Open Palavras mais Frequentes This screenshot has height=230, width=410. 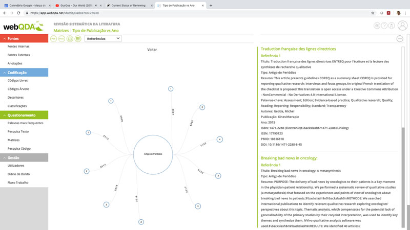click(25, 123)
